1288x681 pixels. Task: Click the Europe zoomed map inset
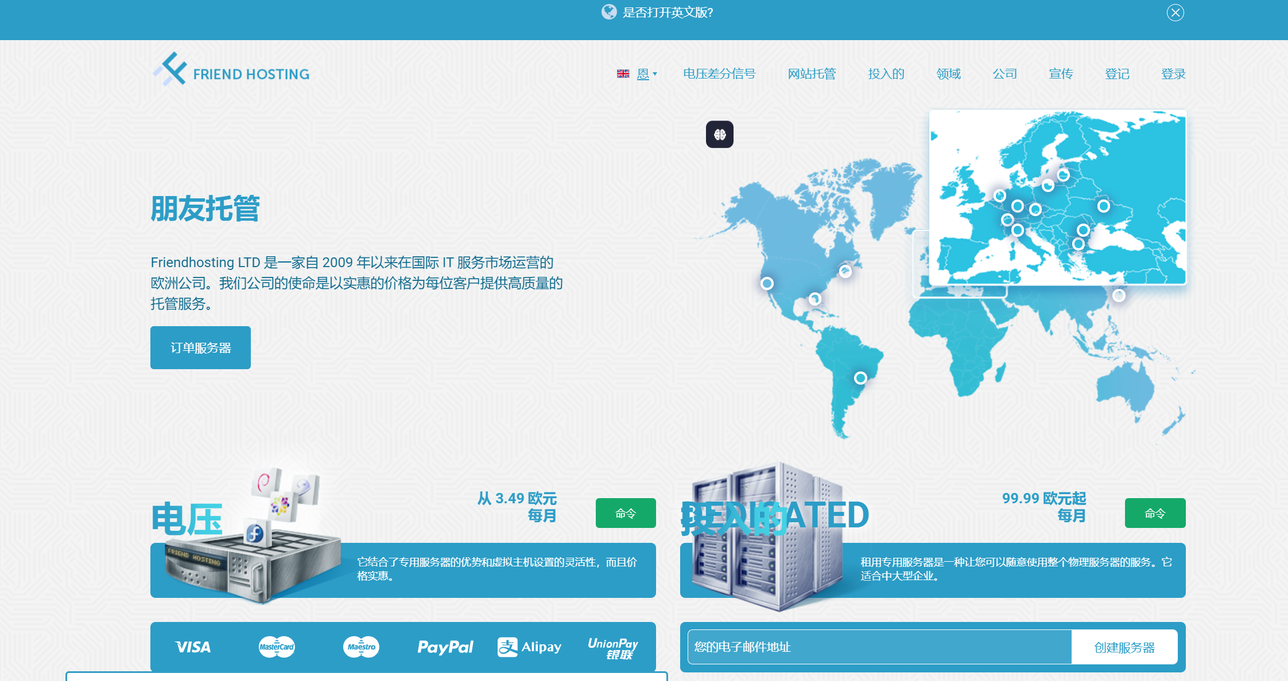[1057, 197]
